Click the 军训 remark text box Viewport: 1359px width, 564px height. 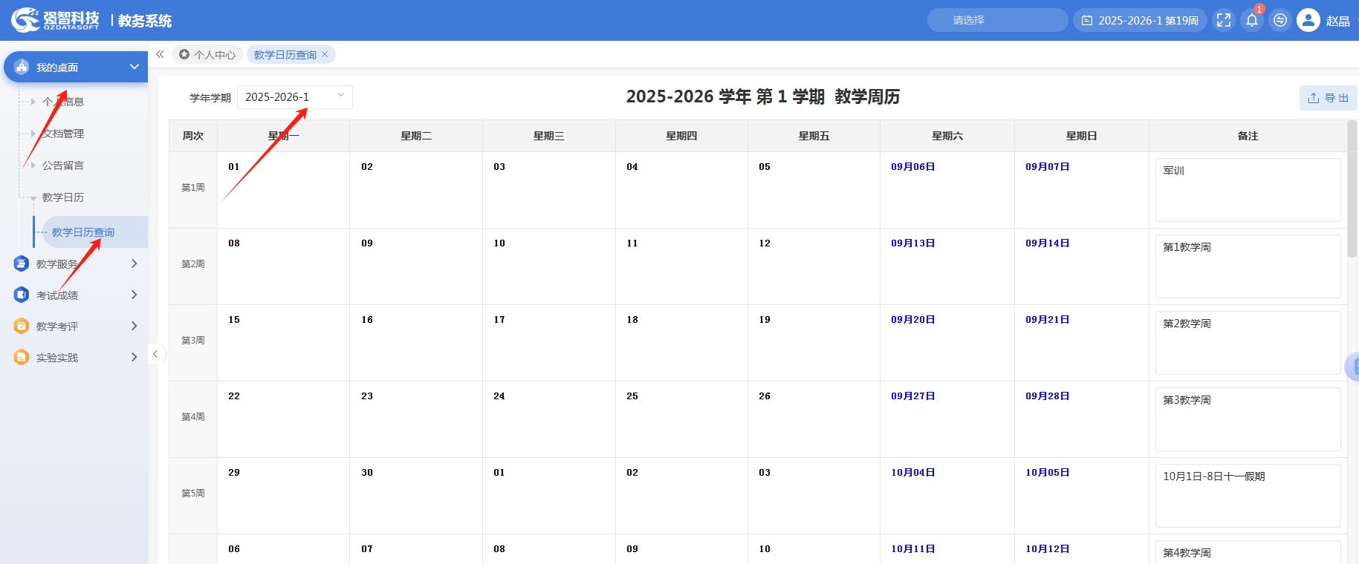[x=1248, y=189]
